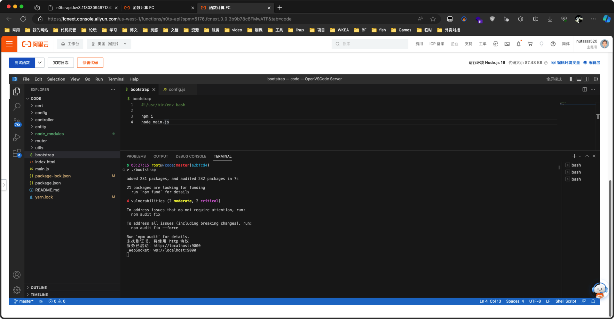Open Extensions view in activity bar
614x319 pixels.
[x=17, y=153]
